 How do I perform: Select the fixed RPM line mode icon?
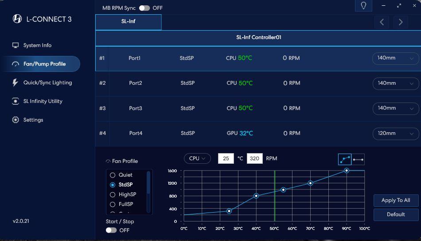[358, 159]
